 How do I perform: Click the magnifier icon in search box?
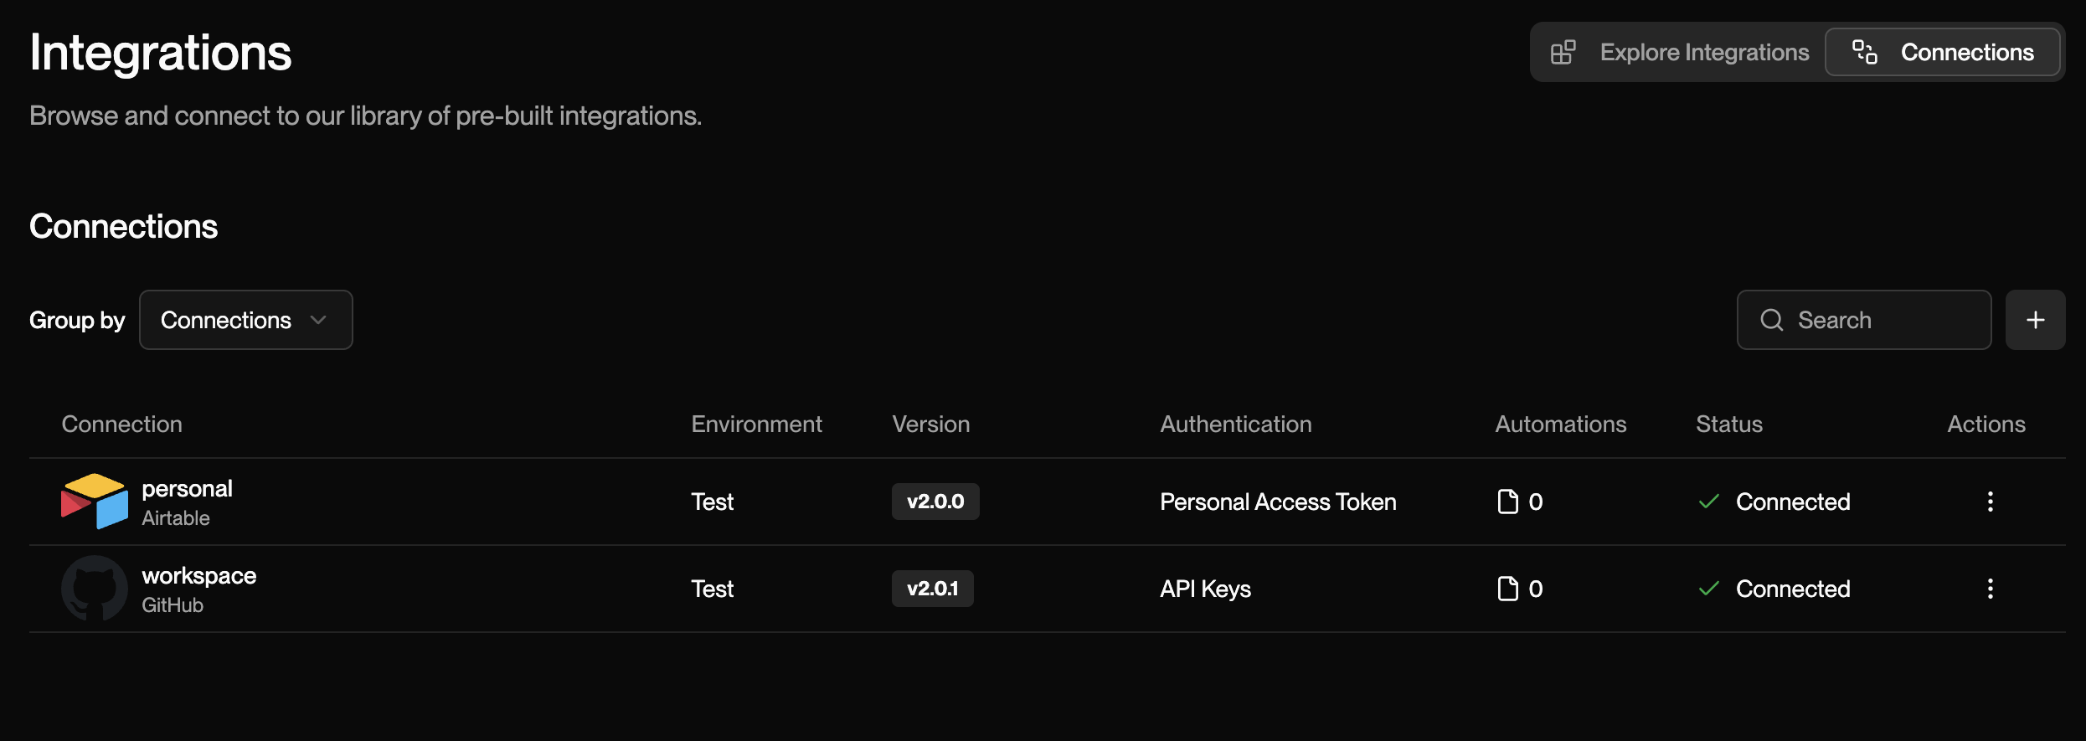[x=1771, y=320]
